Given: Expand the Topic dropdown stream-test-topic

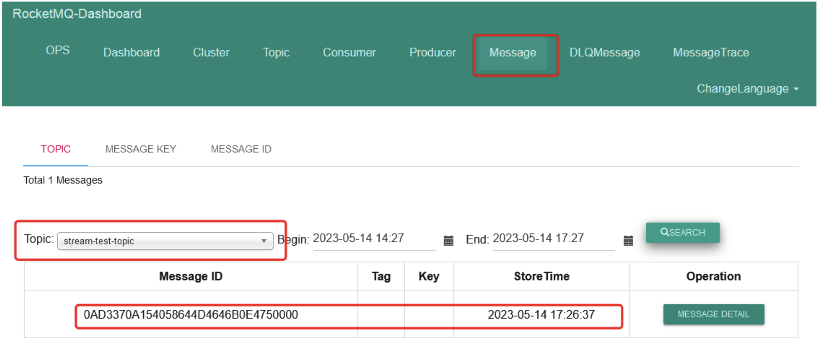Looking at the screenshot, I should 165,241.
